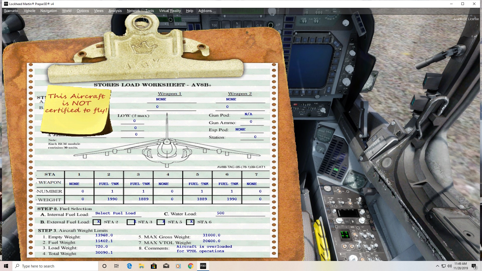Click the yellow sticky note
Screen dimensions: 482x271
point(76,110)
